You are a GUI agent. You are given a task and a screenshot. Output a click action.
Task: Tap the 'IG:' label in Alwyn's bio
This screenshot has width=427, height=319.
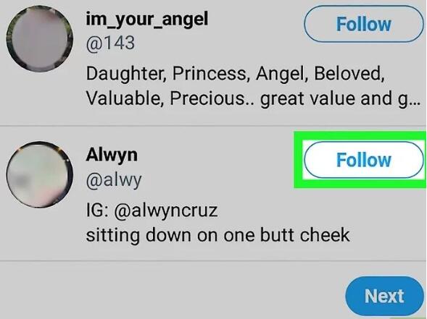(97, 210)
